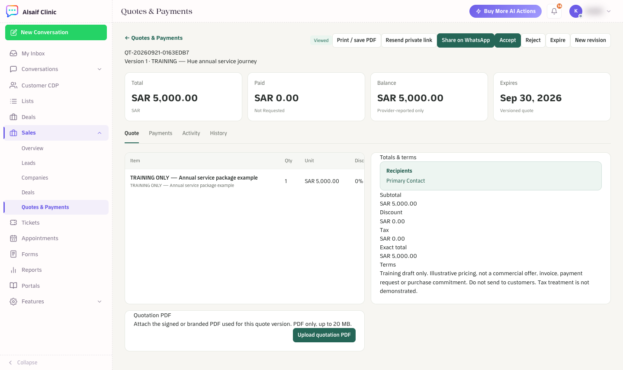623x370 pixels.
Task: Click the Appointments calendar icon
Action: click(x=13, y=238)
